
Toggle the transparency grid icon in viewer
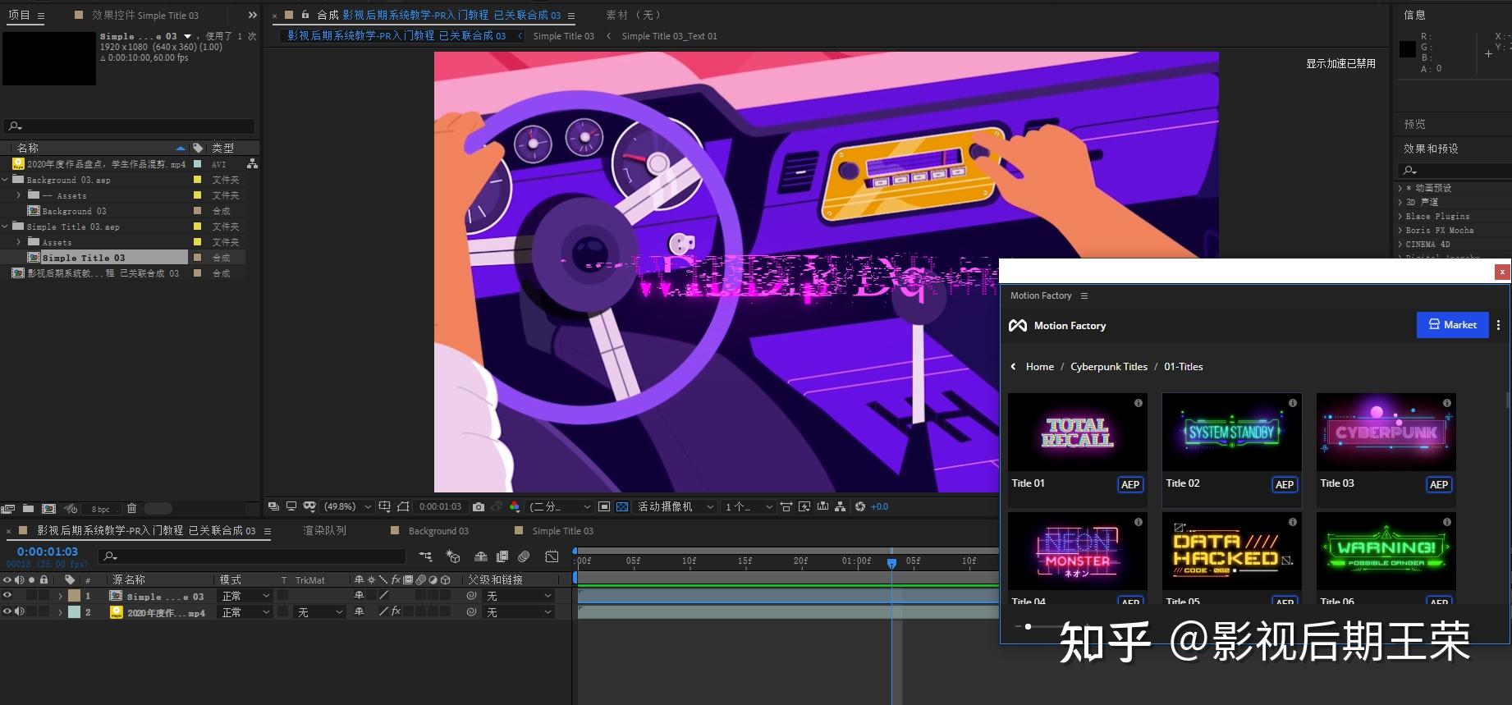[x=622, y=507]
